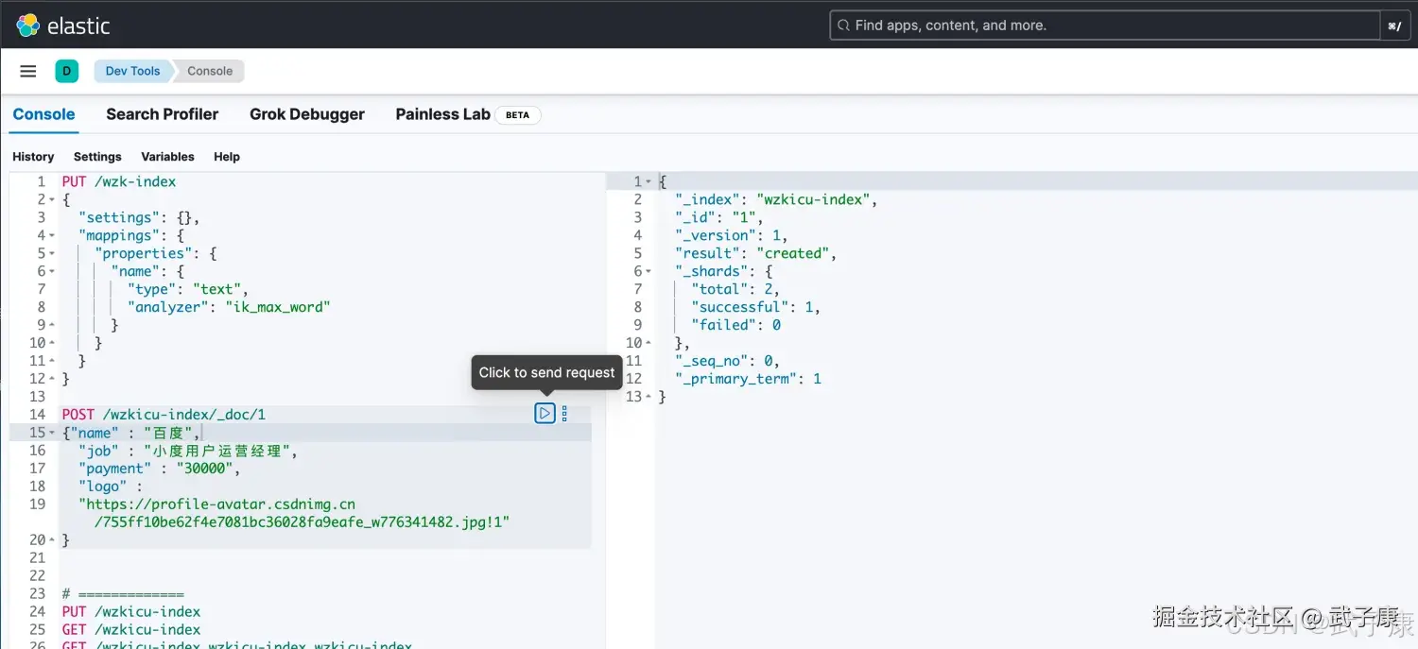Open the Grok Debugger tab
Screen dimensions: 1418x649
pyautogui.click(x=306, y=114)
